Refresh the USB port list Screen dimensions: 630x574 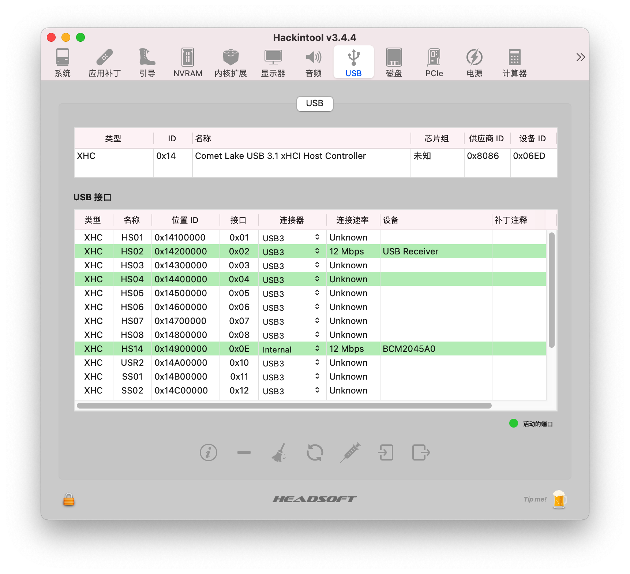(315, 453)
